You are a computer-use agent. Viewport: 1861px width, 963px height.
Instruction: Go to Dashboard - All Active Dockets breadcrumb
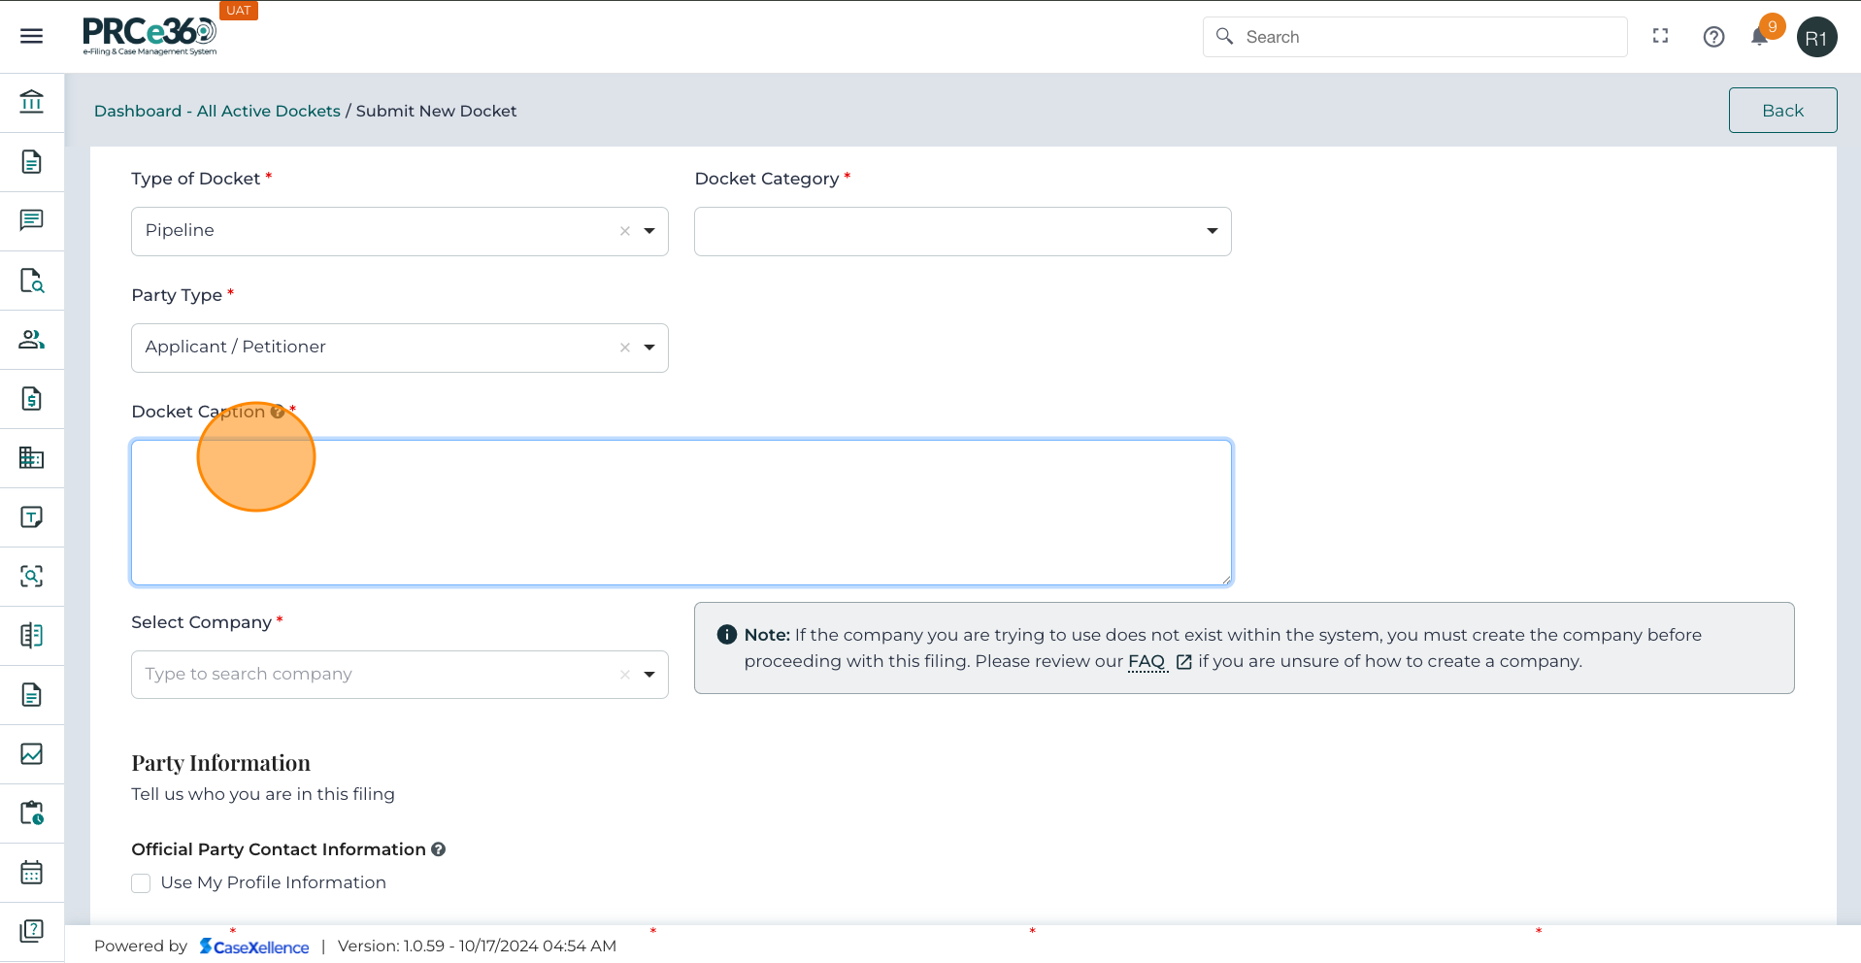coord(216,111)
